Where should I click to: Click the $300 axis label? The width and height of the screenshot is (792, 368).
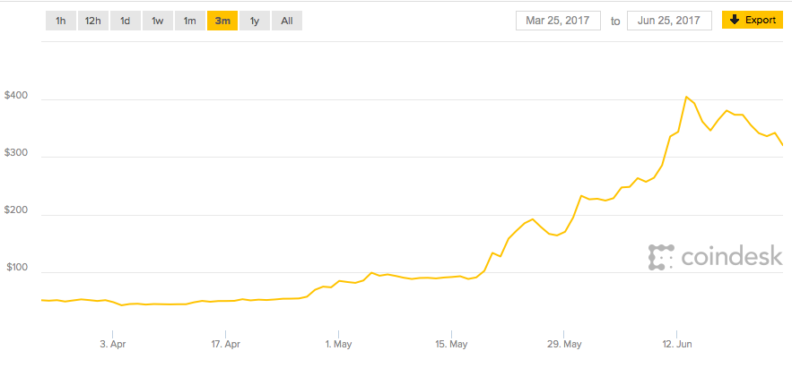click(14, 153)
